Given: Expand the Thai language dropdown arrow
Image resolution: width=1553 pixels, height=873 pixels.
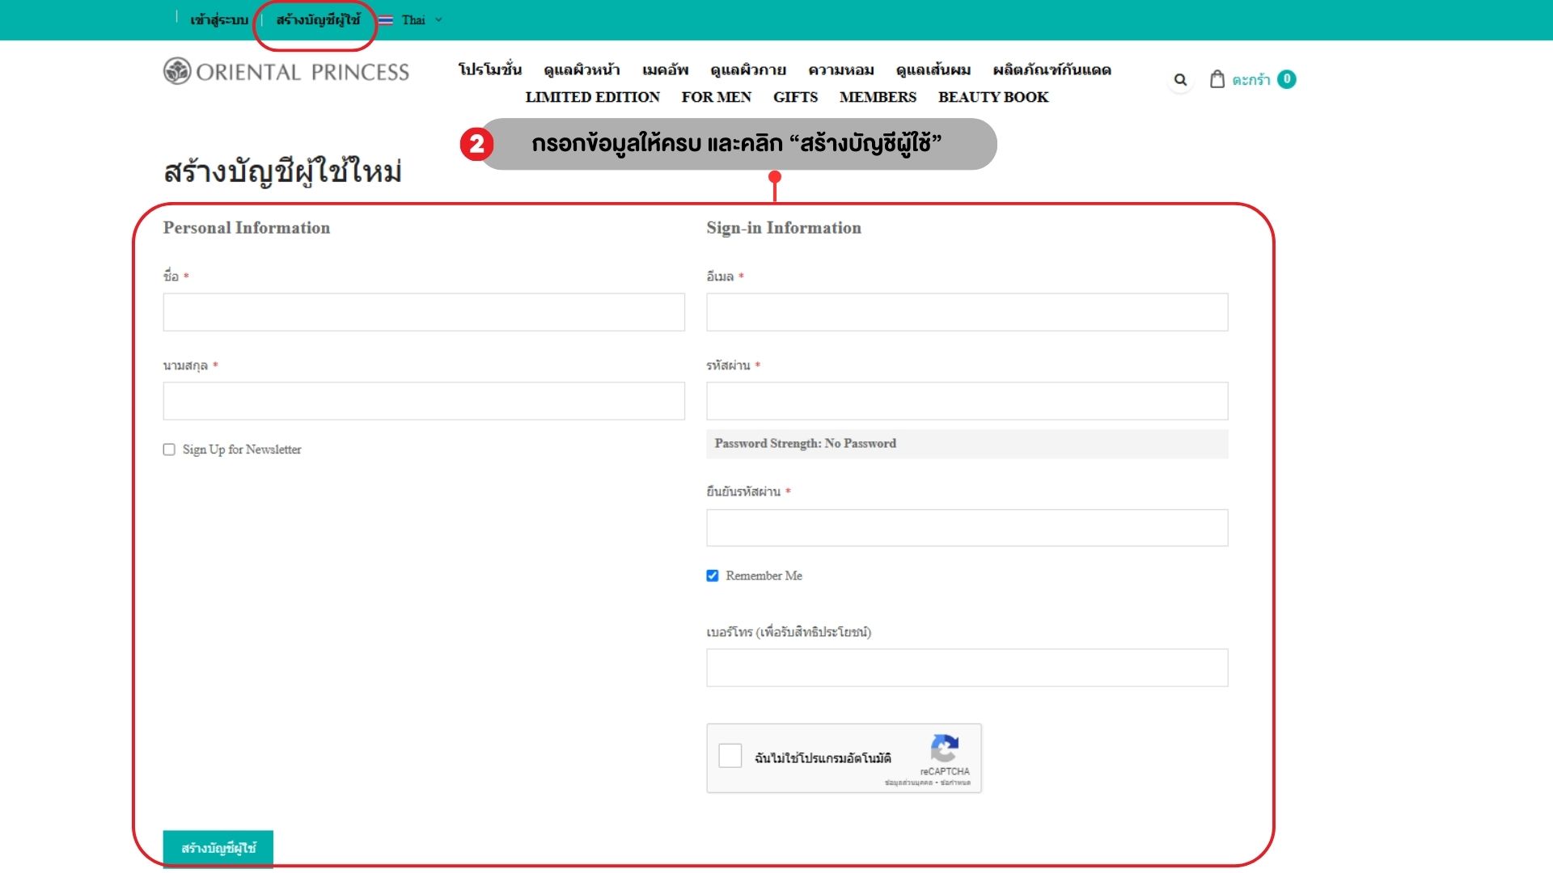Looking at the screenshot, I should 439,20.
